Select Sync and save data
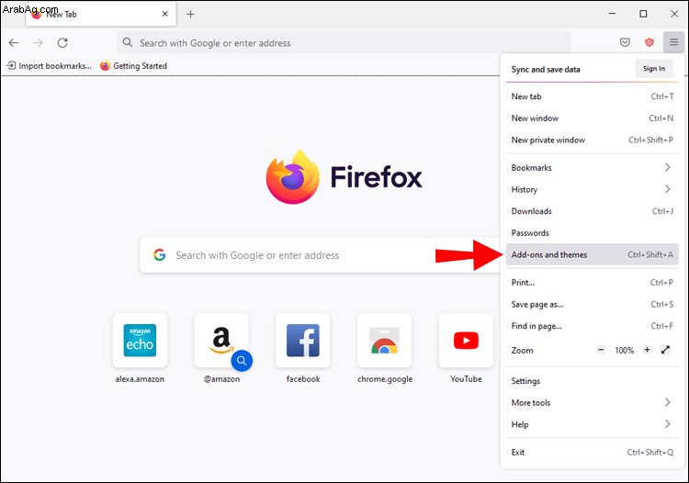This screenshot has width=689, height=483. (546, 70)
